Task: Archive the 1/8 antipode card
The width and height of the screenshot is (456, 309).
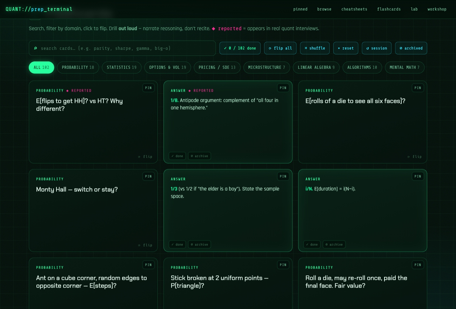Action: [200, 156]
